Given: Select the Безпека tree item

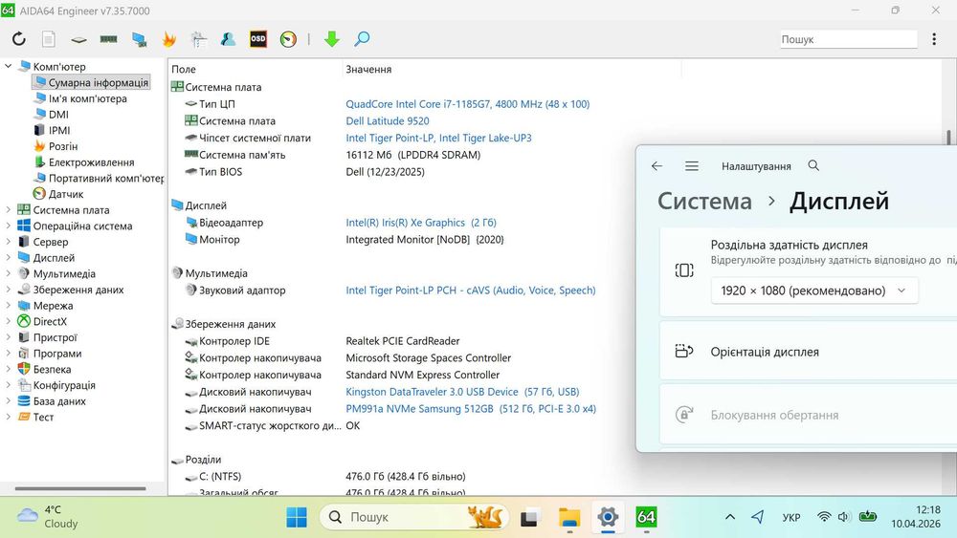Looking at the screenshot, I should coord(52,369).
